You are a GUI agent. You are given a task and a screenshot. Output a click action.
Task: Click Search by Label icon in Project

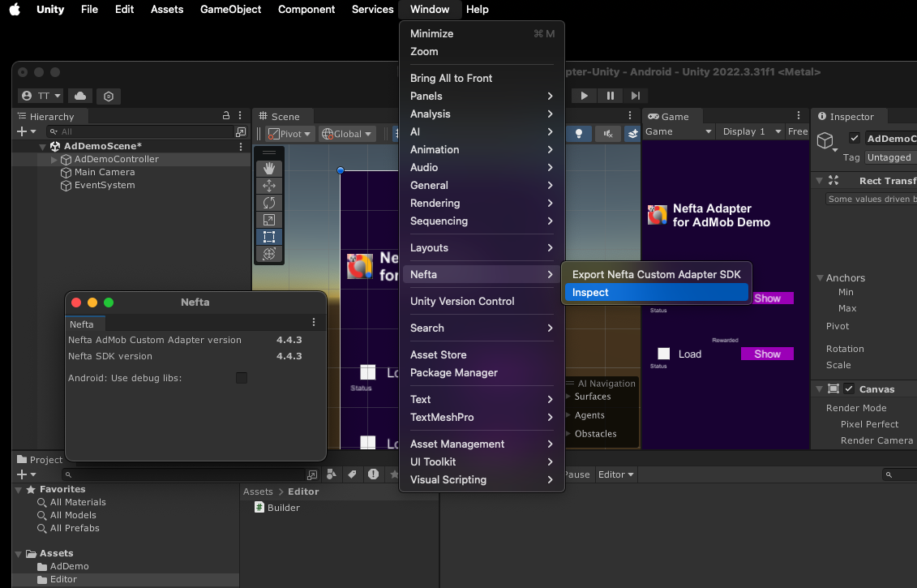coord(352,474)
